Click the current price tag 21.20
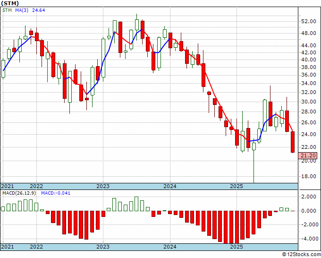The width and height of the screenshot is (321, 258). tap(308, 155)
